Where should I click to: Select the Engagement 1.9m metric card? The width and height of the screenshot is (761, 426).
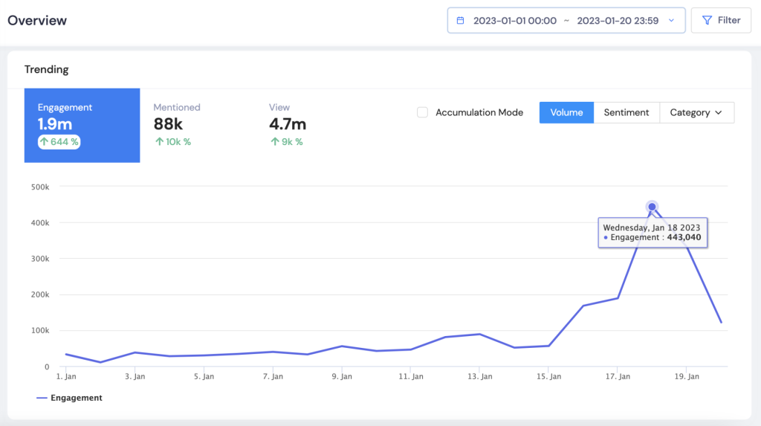point(82,125)
